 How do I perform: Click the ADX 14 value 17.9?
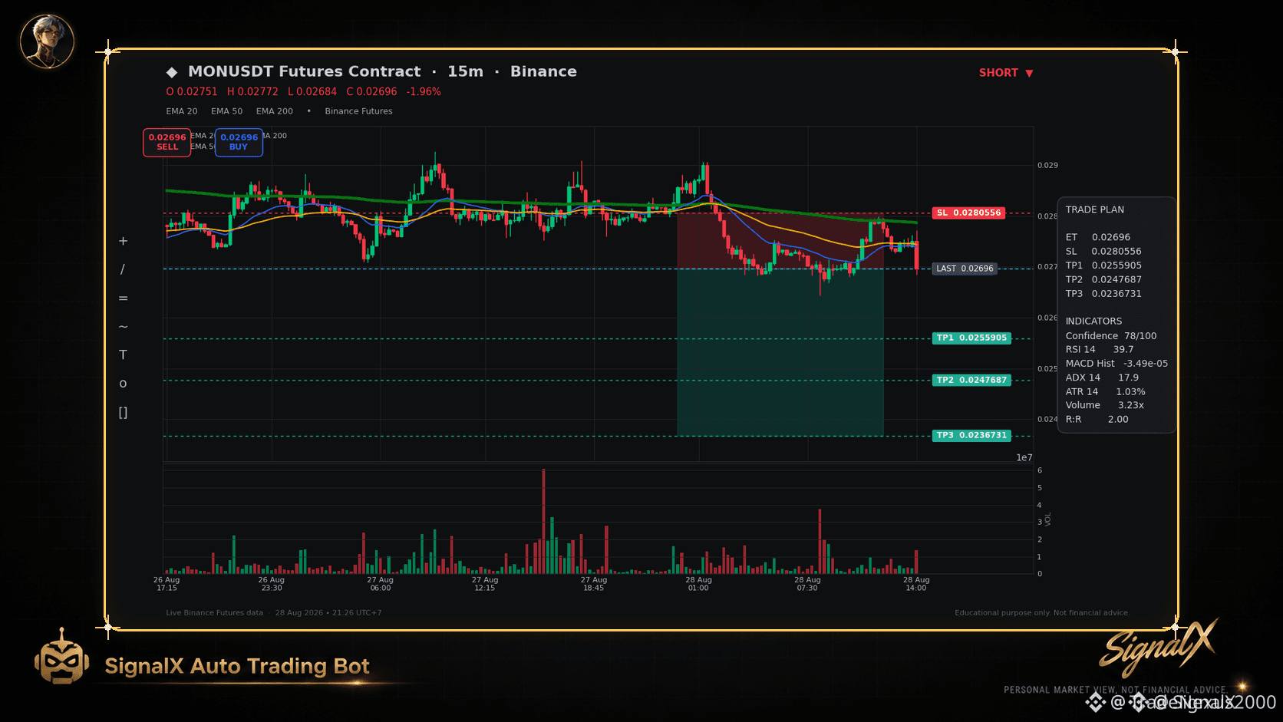point(1128,377)
